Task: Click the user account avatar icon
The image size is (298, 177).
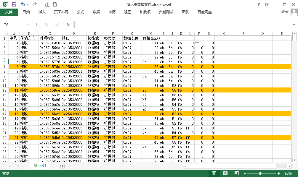Action: (x=294, y=12)
